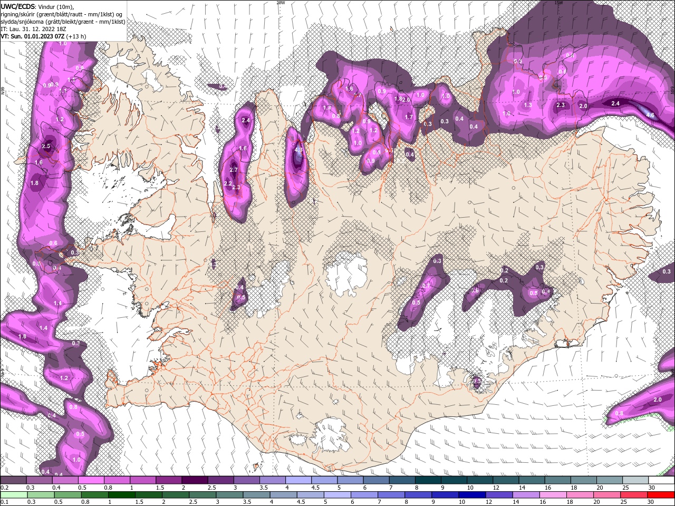The height and width of the screenshot is (506, 675).
Task: Click the 15W longitude label
Action: click(x=558, y=3)
